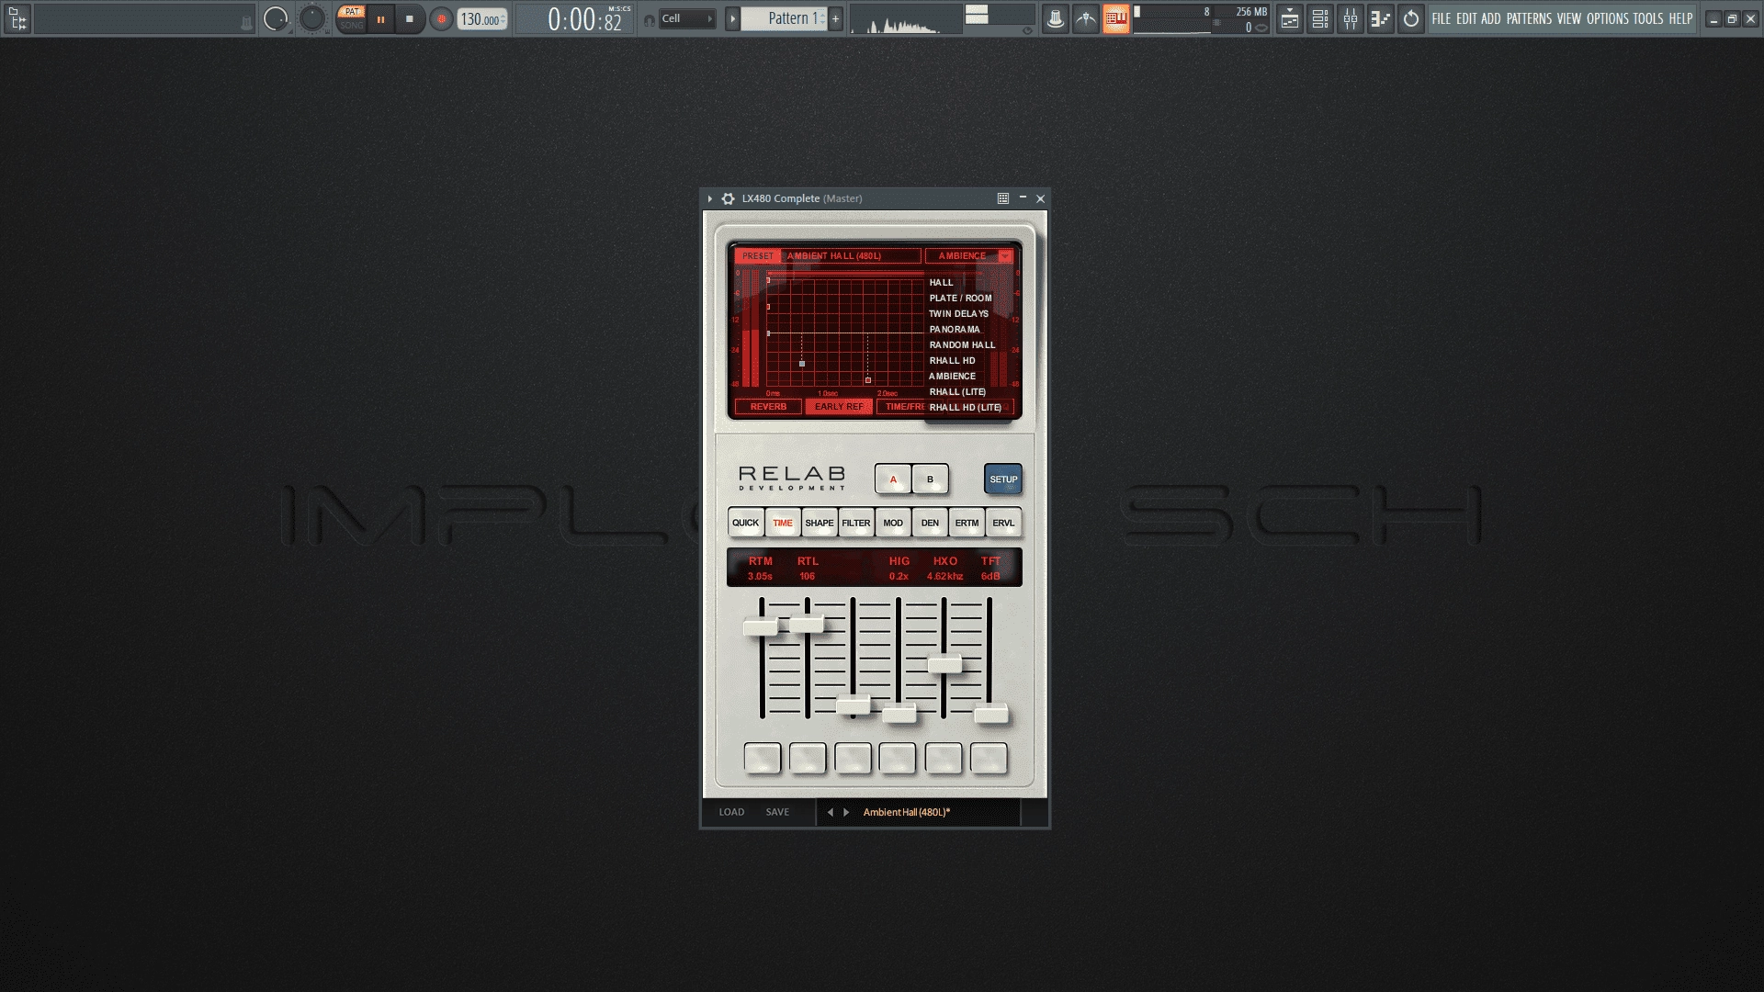Select the MOD parameter page
Viewport: 1764px width, 992px height.
893,523
